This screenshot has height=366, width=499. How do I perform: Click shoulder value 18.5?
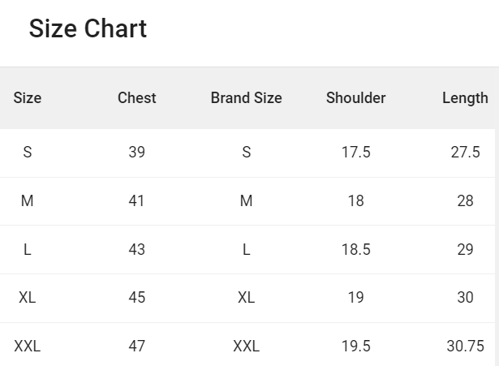355,249
